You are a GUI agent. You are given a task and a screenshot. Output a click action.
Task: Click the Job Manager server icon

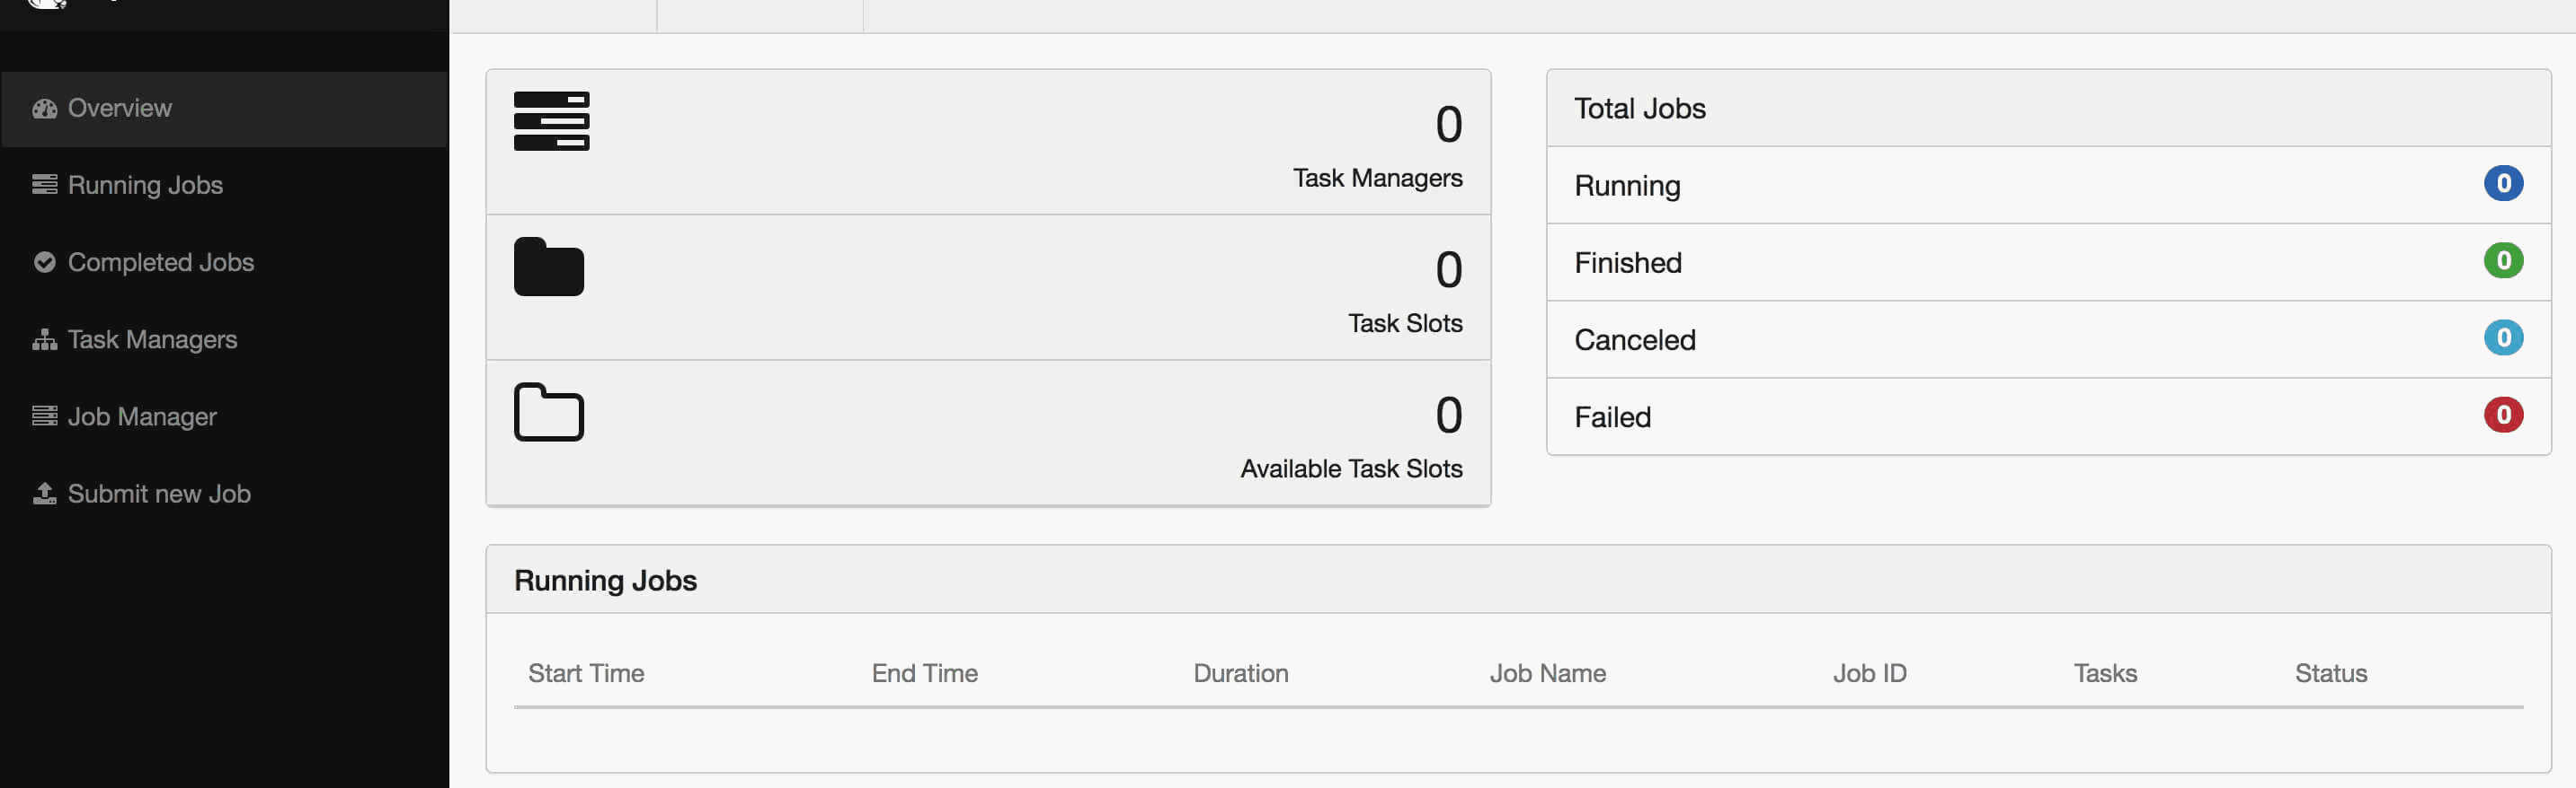click(x=44, y=416)
